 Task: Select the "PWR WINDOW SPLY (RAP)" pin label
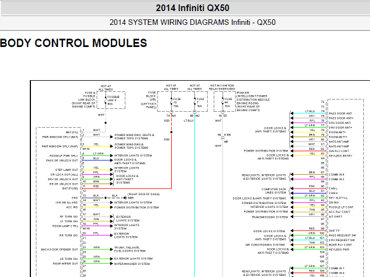click(x=60, y=147)
